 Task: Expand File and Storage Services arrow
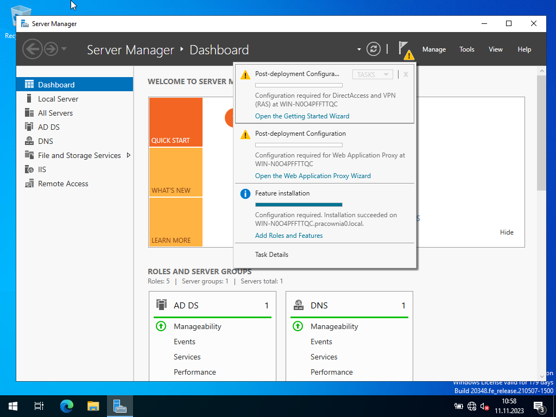tap(128, 155)
